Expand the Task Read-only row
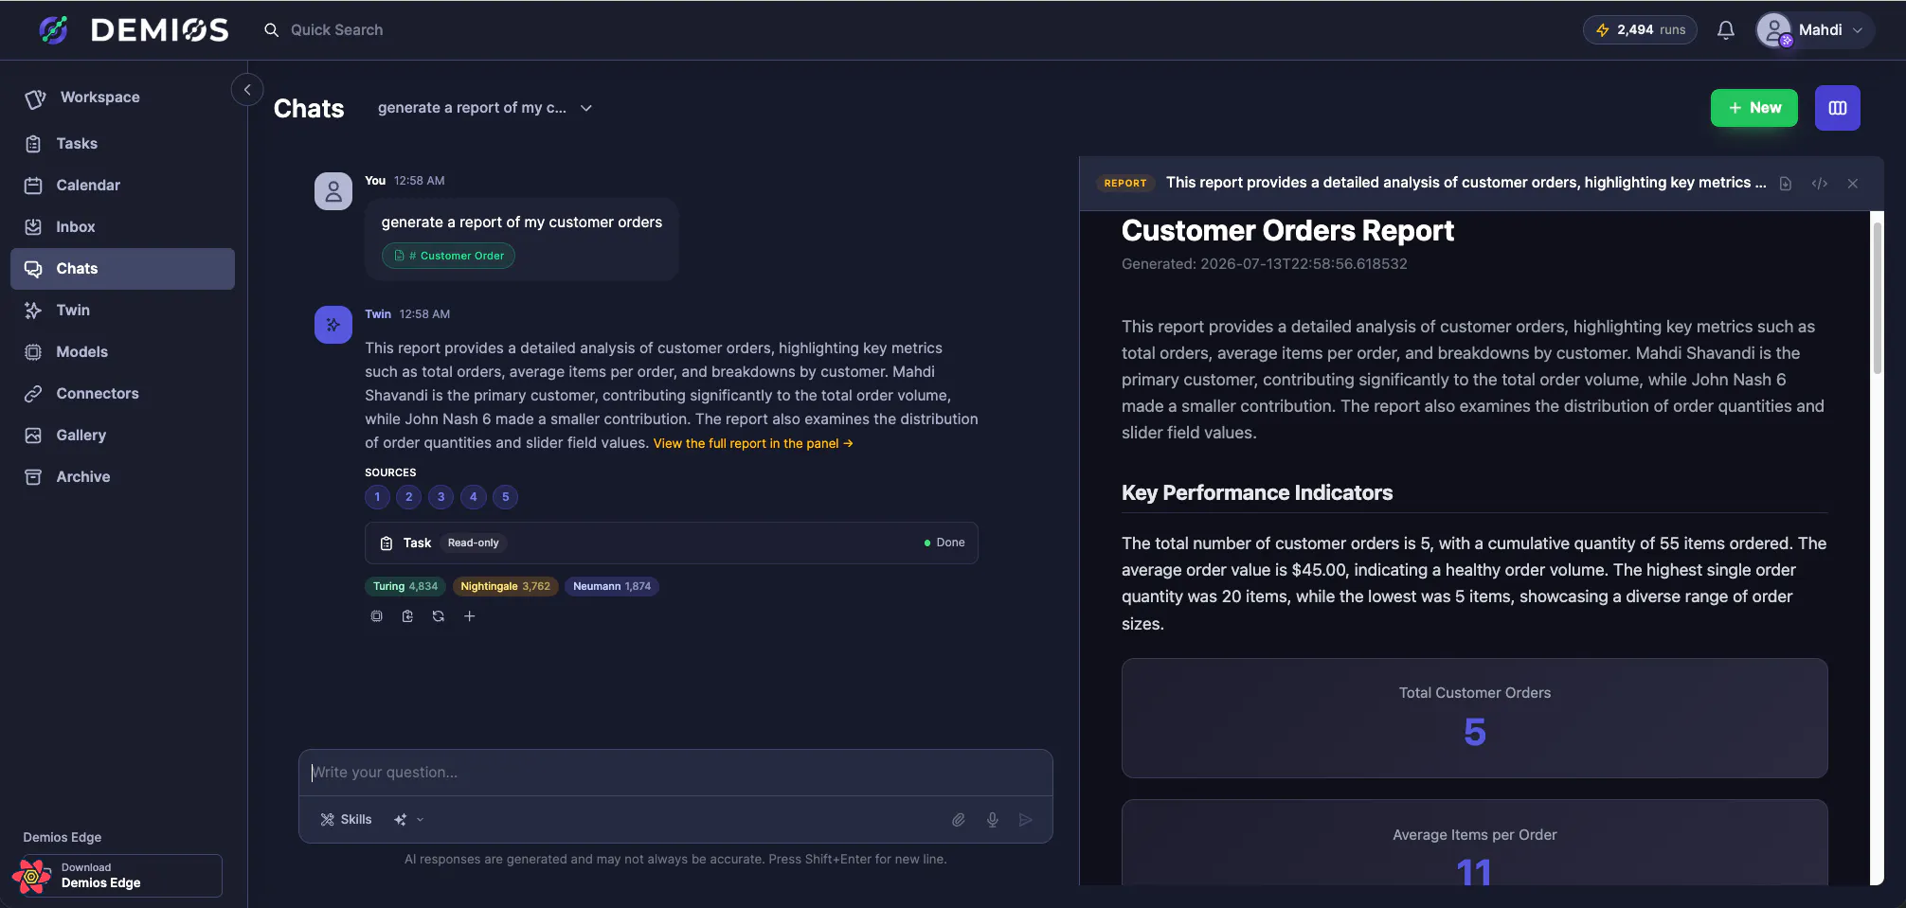 pos(672,543)
